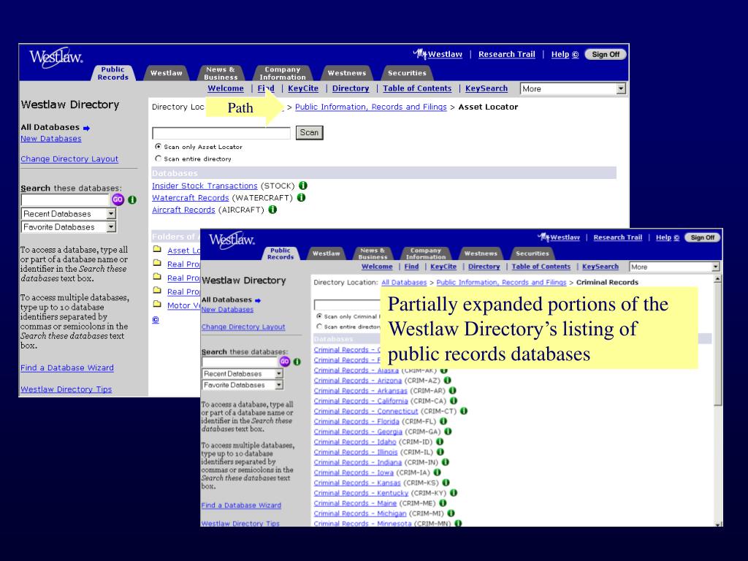The height and width of the screenshot is (561, 748).
Task: Click info icon for Criminal Records Arkansas
Action: [452, 390]
